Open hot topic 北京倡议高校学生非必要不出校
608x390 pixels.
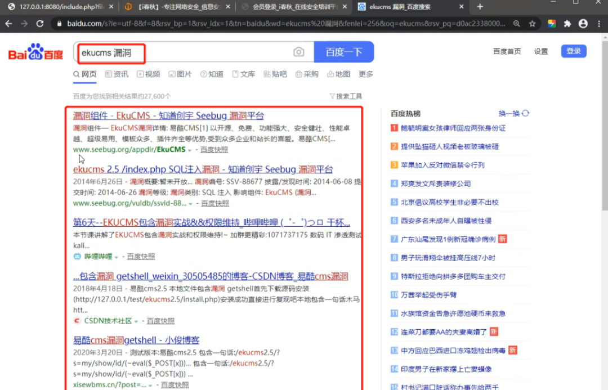[449, 203]
